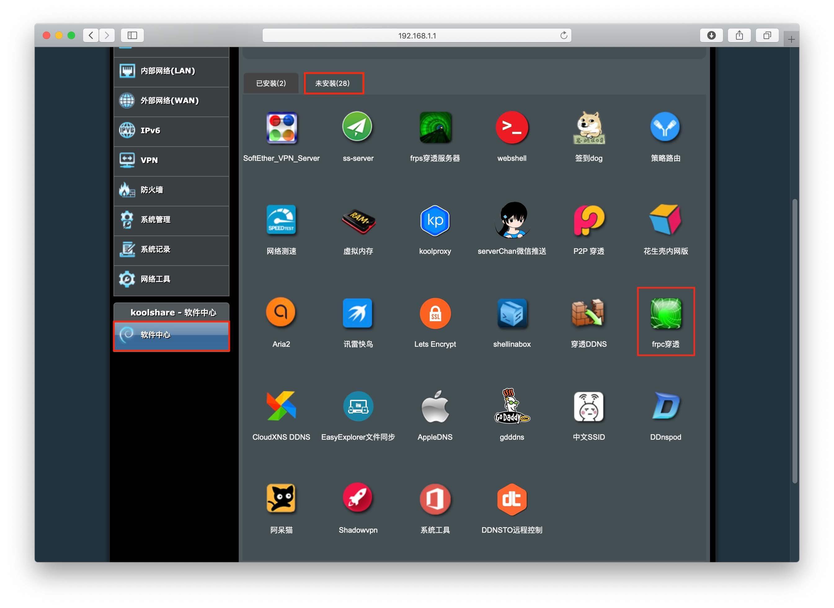The width and height of the screenshot is (834, 608).
Task: Click the Safari page reload button
Action: (563, 35)
